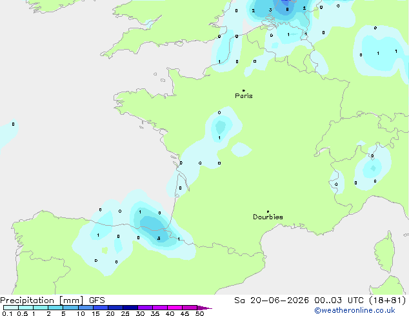Viewport: 409px width, 316px height.
Task: Click the 'Sa 20-06-2026 00..03 UTC (18+81)' timestamp
Action: coord(320,301)
